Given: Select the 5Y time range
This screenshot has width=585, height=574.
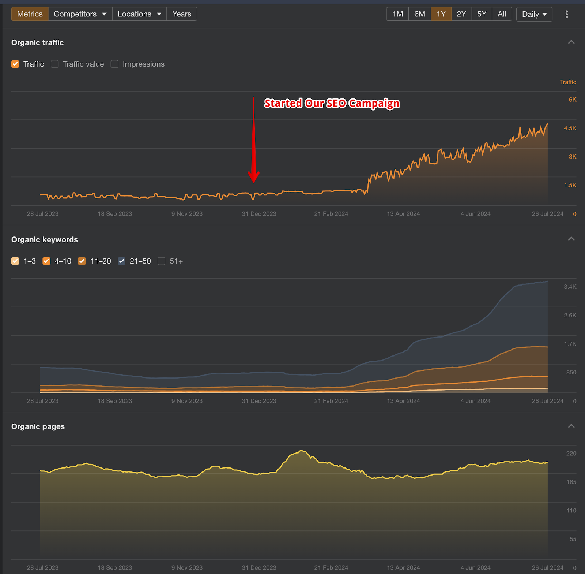Looking at the screenshot, I should tap(482, 14).
